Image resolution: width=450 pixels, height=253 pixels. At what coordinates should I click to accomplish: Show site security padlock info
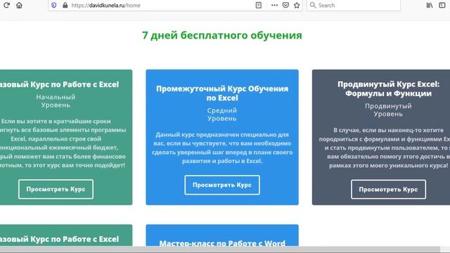coord(65,5)
